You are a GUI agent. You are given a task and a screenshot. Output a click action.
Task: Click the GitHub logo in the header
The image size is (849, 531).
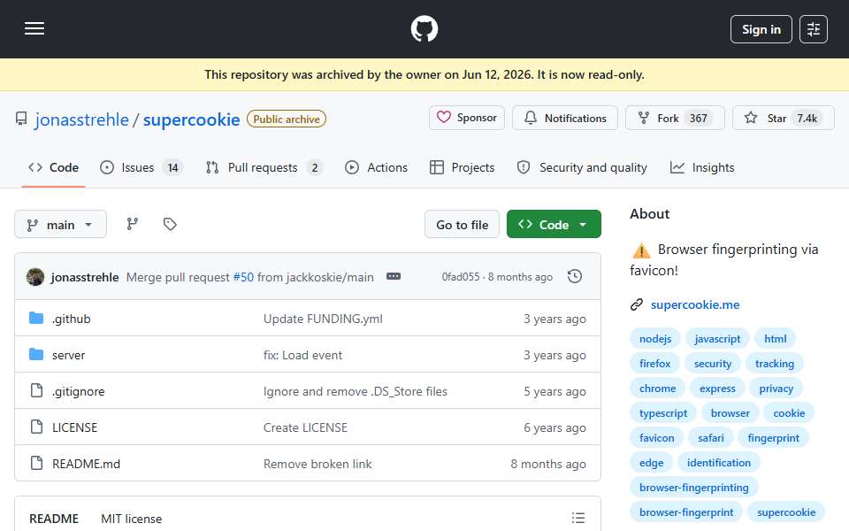coord(424,28)
